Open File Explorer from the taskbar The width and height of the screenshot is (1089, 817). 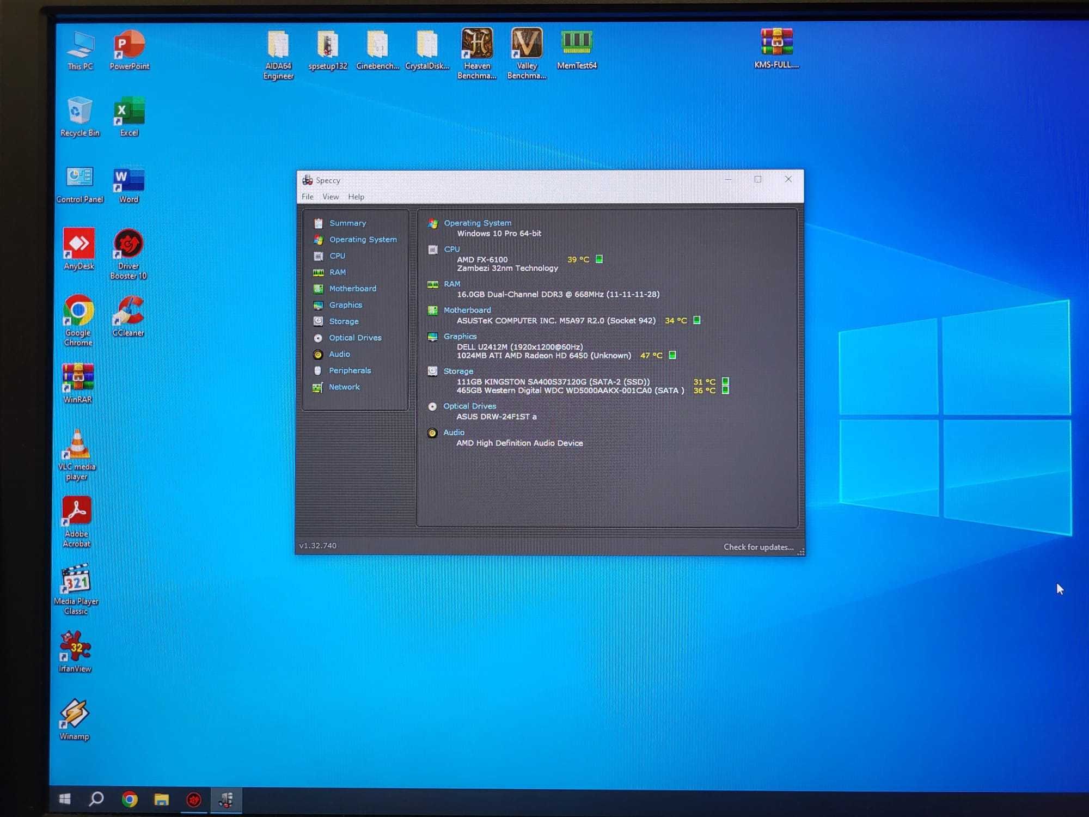161,800
